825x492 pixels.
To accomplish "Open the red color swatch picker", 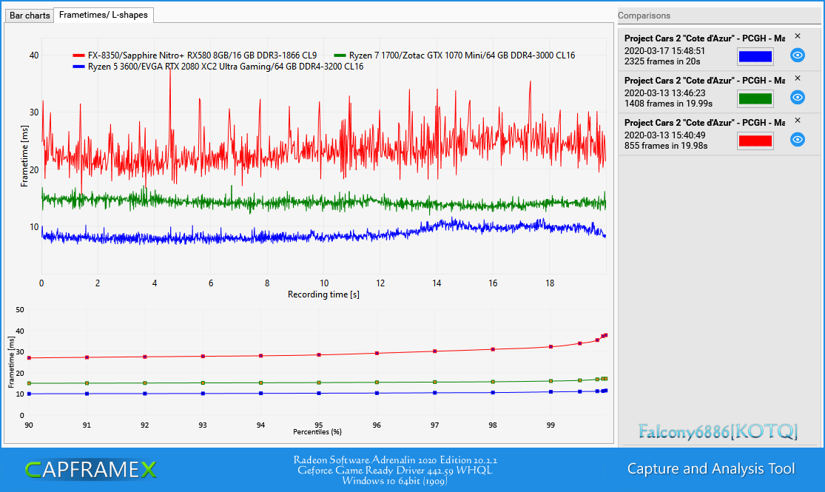I will pyautogui.click(x=755, y=141).
